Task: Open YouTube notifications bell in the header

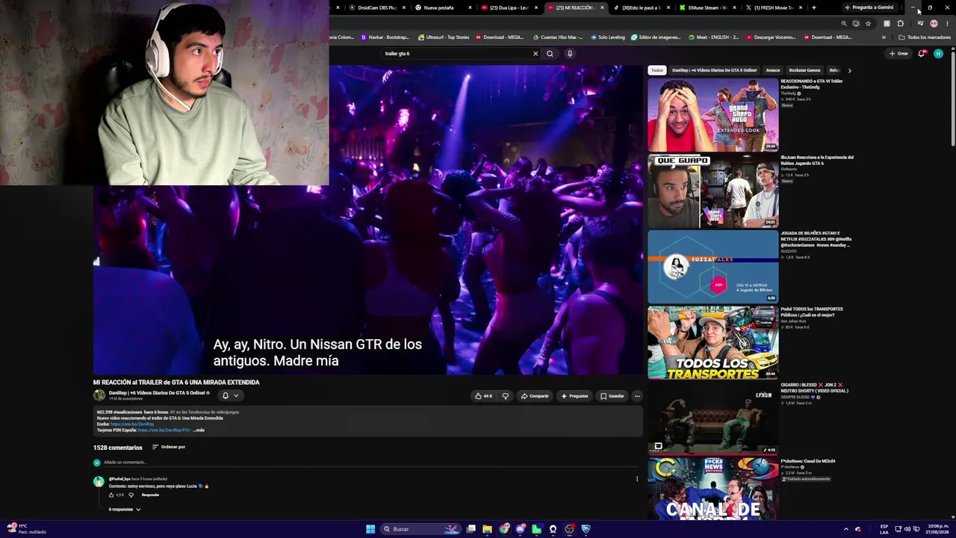Action: point(922,54)
